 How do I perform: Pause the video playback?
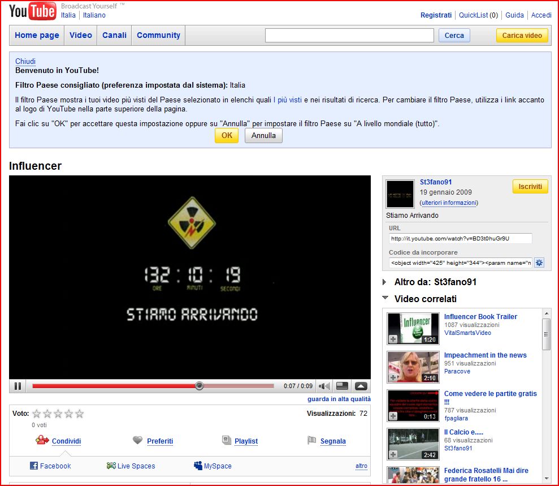click(18, 386)
